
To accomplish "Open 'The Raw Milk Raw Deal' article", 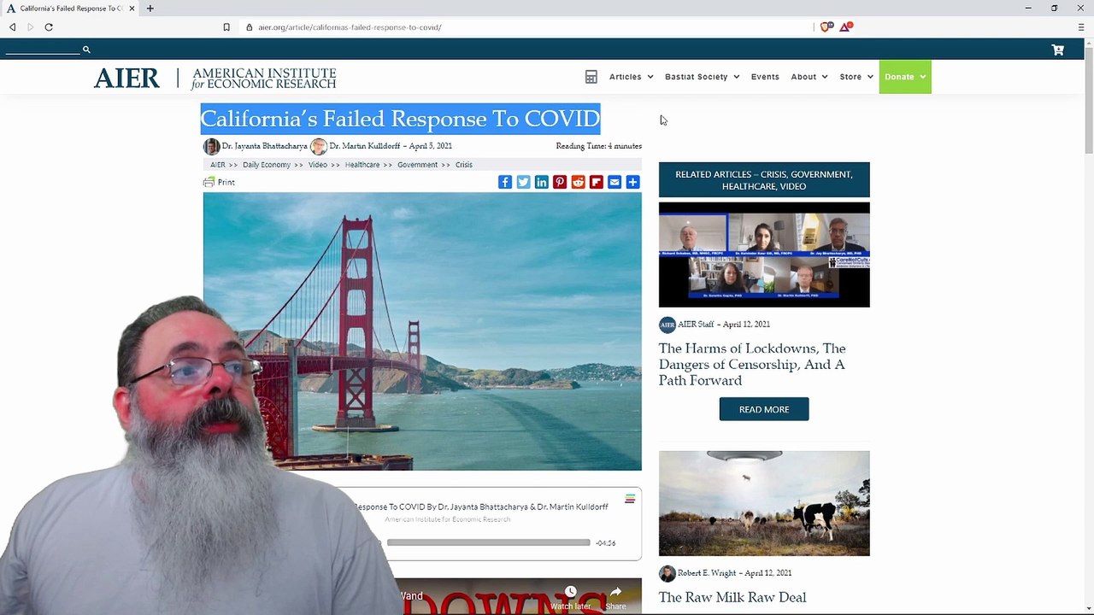I will pos(732,597).
